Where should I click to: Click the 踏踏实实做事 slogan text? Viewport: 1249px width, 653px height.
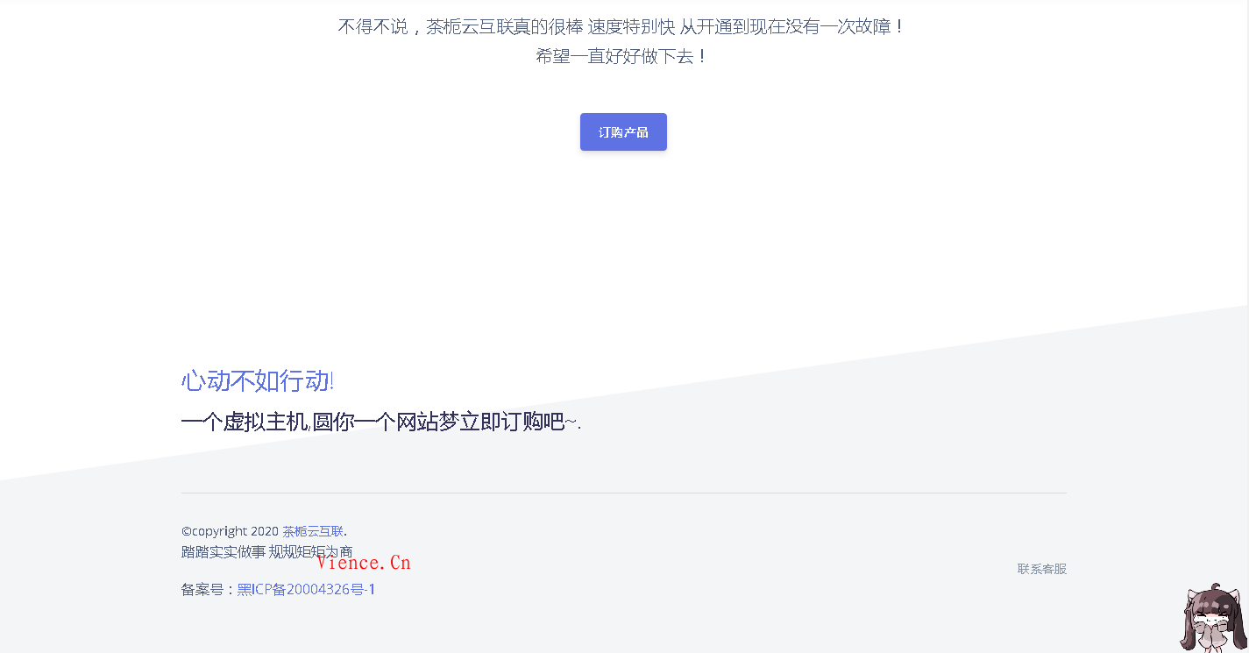(223, 552)
